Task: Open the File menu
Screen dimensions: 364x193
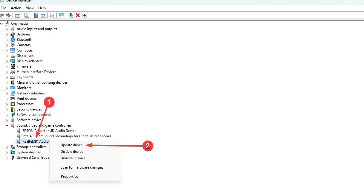Action: tap(3, 8)
